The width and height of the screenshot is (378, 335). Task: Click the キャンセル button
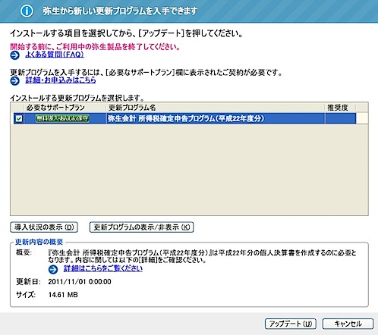pyautogui.click(x=348, y=324)
